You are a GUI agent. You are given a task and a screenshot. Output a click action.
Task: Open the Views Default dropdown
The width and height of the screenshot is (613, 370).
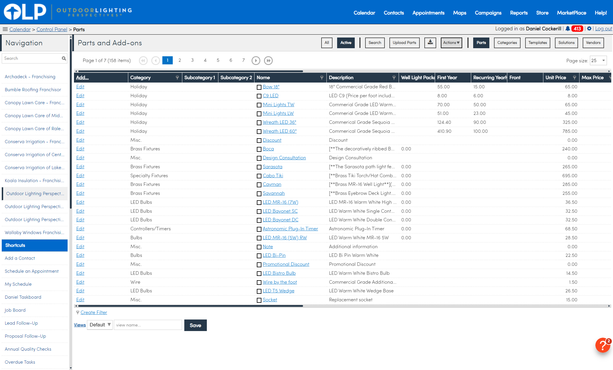100,325
